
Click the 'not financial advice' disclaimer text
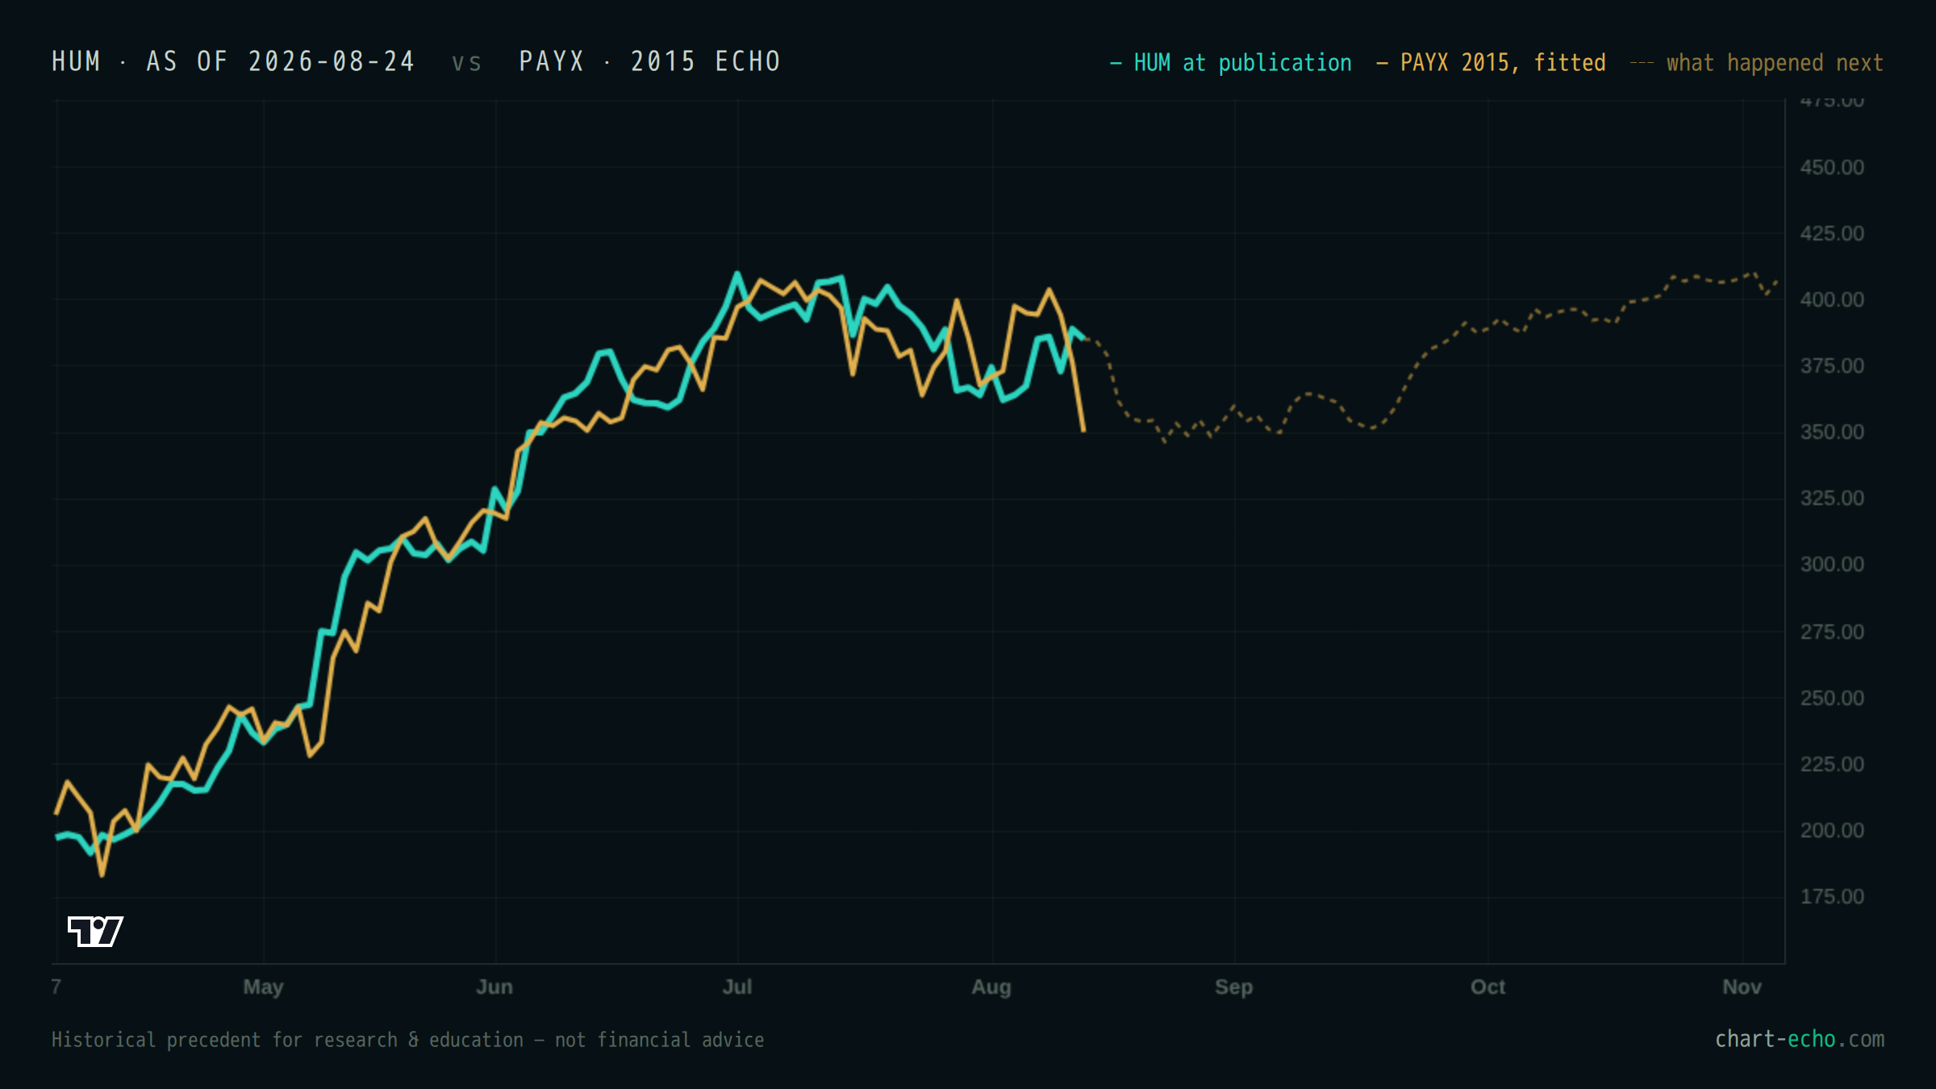tap(659, 1040)
